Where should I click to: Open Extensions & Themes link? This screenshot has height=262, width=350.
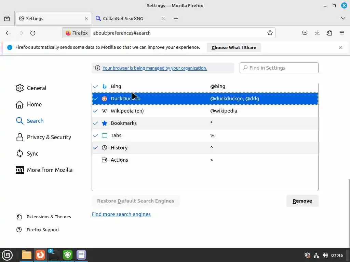tap(43, 217)
